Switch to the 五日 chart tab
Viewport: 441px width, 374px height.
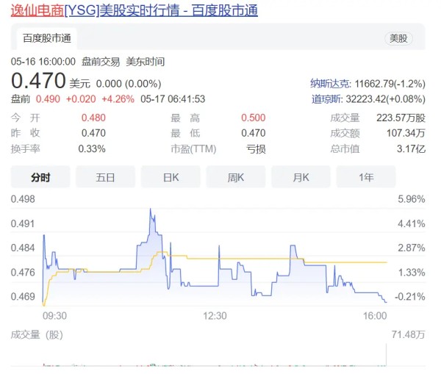(x=105, y=177)
